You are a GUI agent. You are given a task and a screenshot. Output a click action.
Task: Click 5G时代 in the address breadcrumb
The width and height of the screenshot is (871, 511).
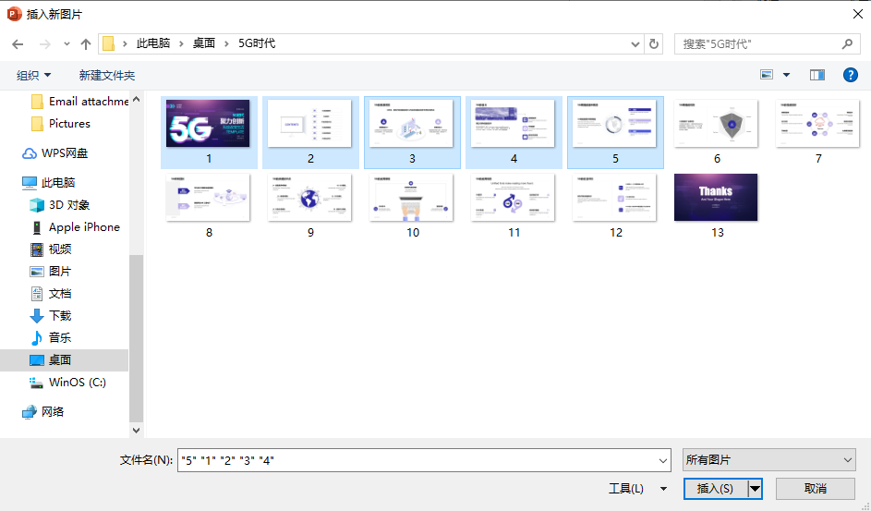pos(257,43)
